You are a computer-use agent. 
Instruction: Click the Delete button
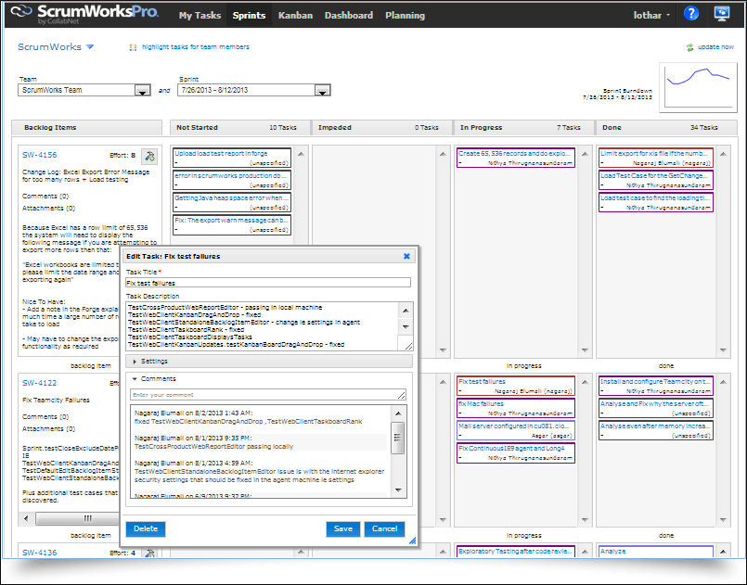[145, 528]
